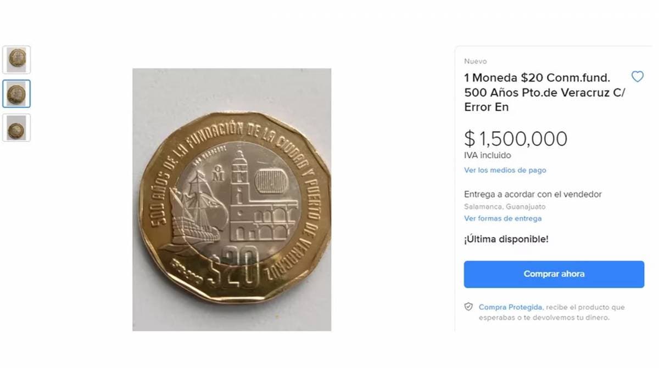This screenshot has height=368, width=659.
Task: Click the "Nuevo" condition label
Action: [475, 61]
